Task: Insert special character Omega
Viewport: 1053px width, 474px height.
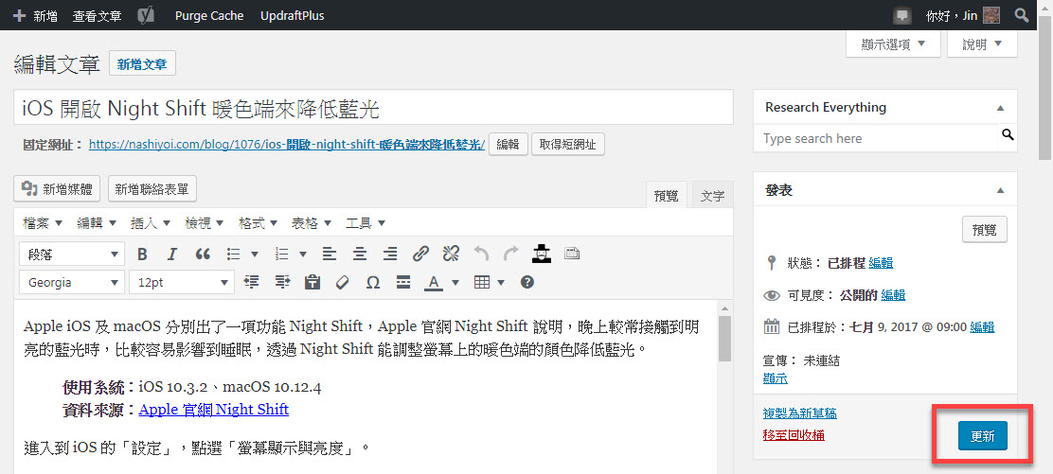Action: click(373, 283)
